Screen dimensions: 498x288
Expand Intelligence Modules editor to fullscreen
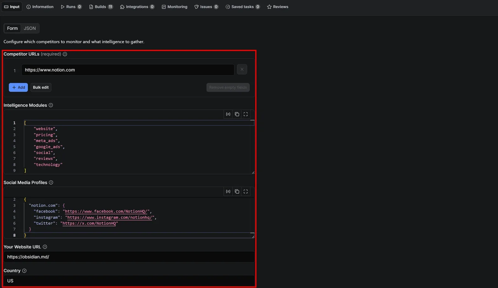(246, 114)
